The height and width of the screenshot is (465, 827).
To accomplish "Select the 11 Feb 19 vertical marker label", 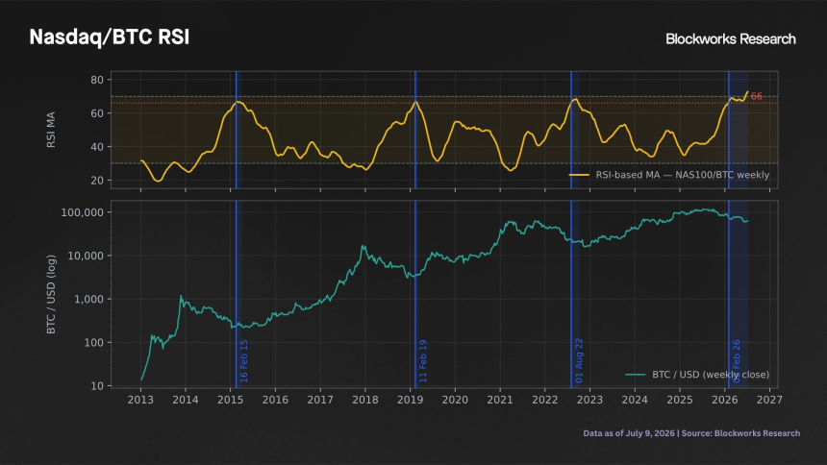I will pos(423,361).
